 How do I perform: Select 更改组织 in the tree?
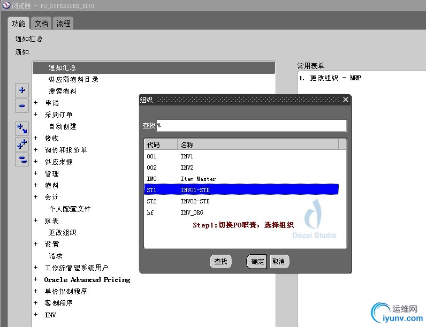pos(62,233)
